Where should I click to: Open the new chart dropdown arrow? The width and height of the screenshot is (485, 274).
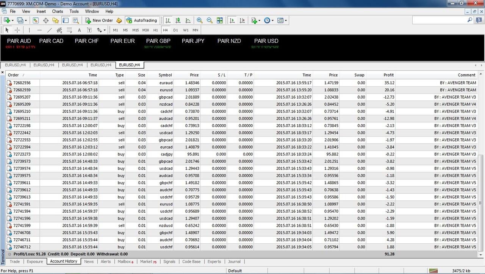point(13,20)
